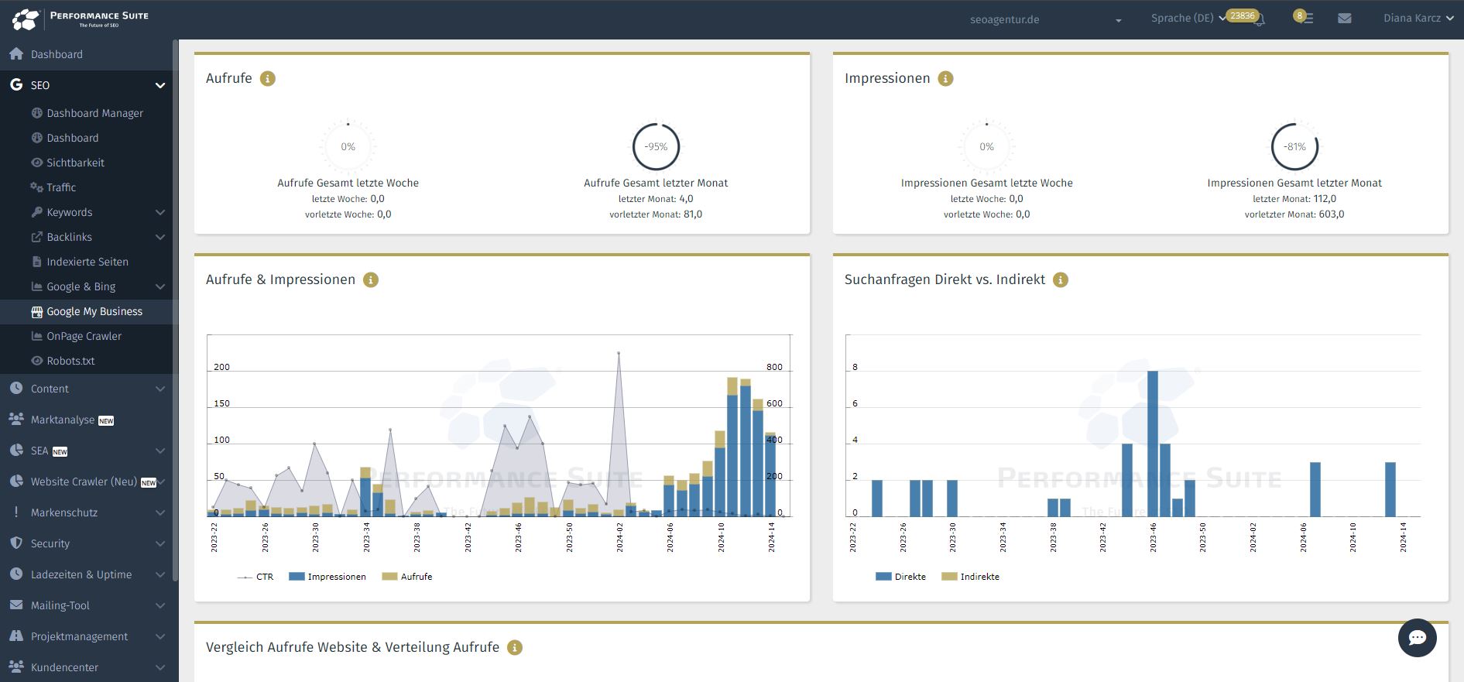The height and width of the screenshot is (682, 1464).
Task: Click info icon beside Impressionen heading
Action: 945,79
